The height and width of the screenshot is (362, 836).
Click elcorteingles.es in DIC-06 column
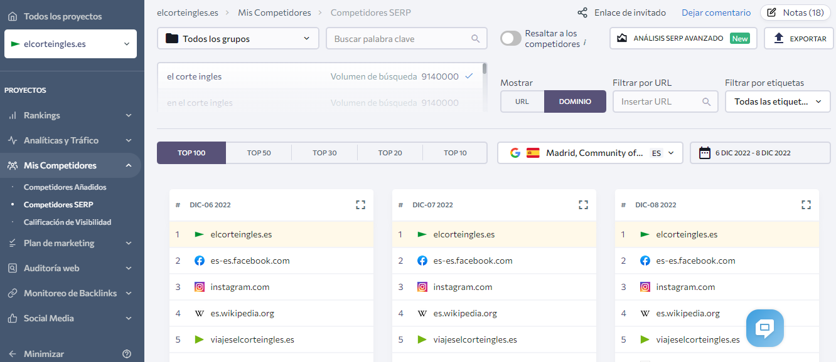click(241, 234)
